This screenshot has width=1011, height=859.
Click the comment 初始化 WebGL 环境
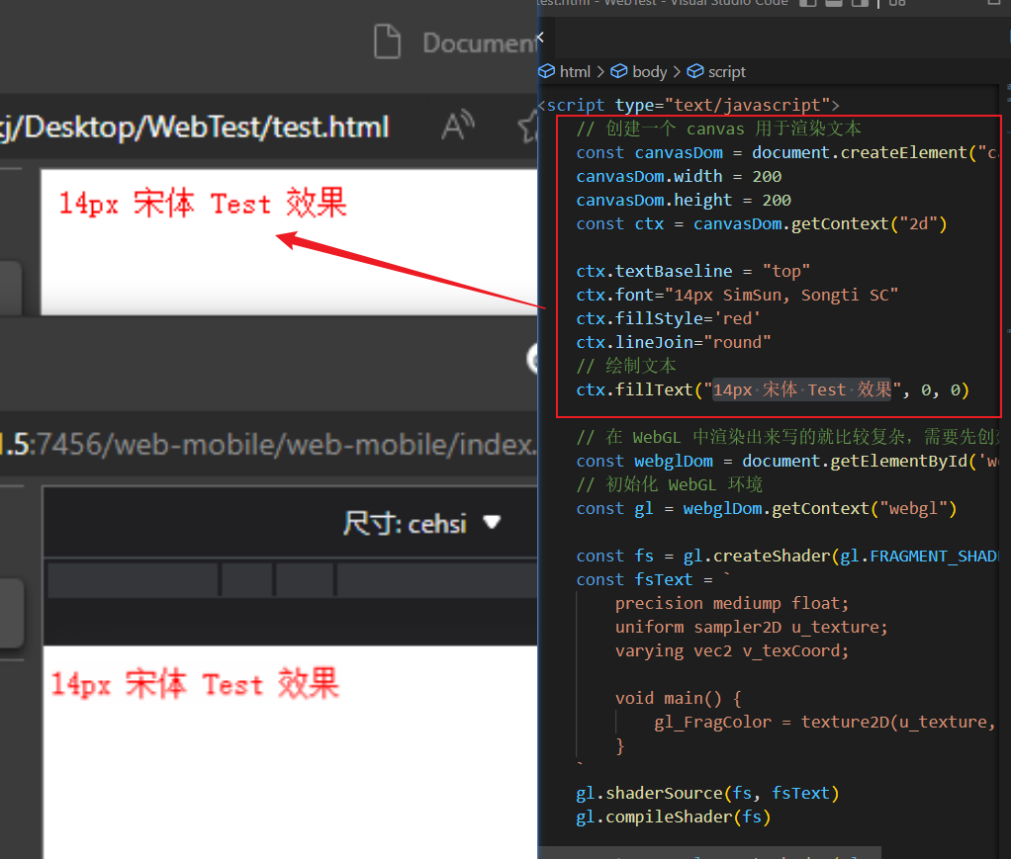[670, 484]
